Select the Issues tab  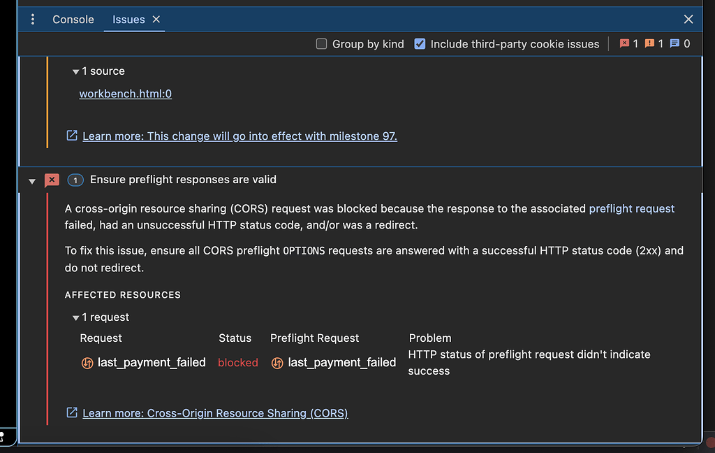(127, 19)
